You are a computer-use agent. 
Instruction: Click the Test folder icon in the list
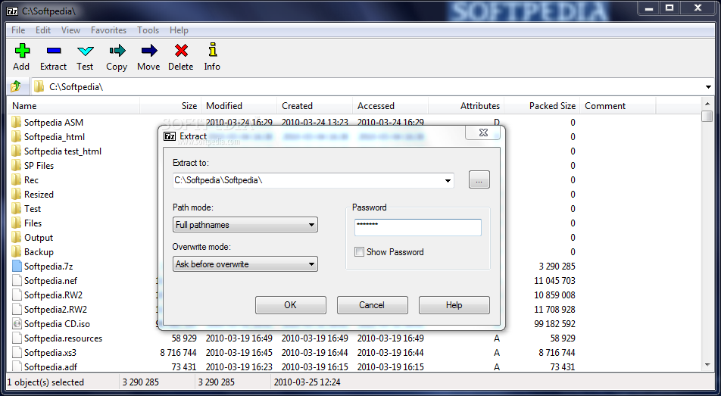(17, 208)
